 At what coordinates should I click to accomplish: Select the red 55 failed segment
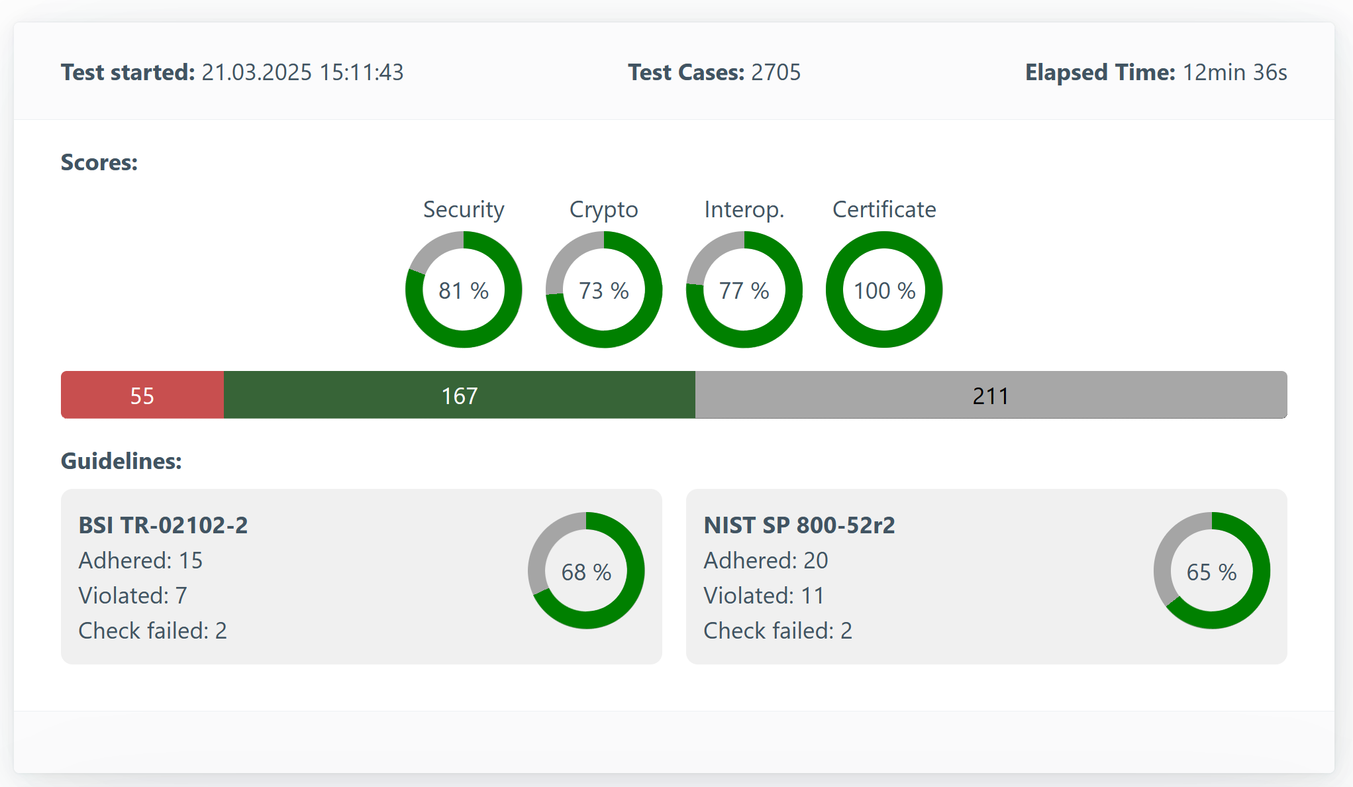[x=142, y=395]
